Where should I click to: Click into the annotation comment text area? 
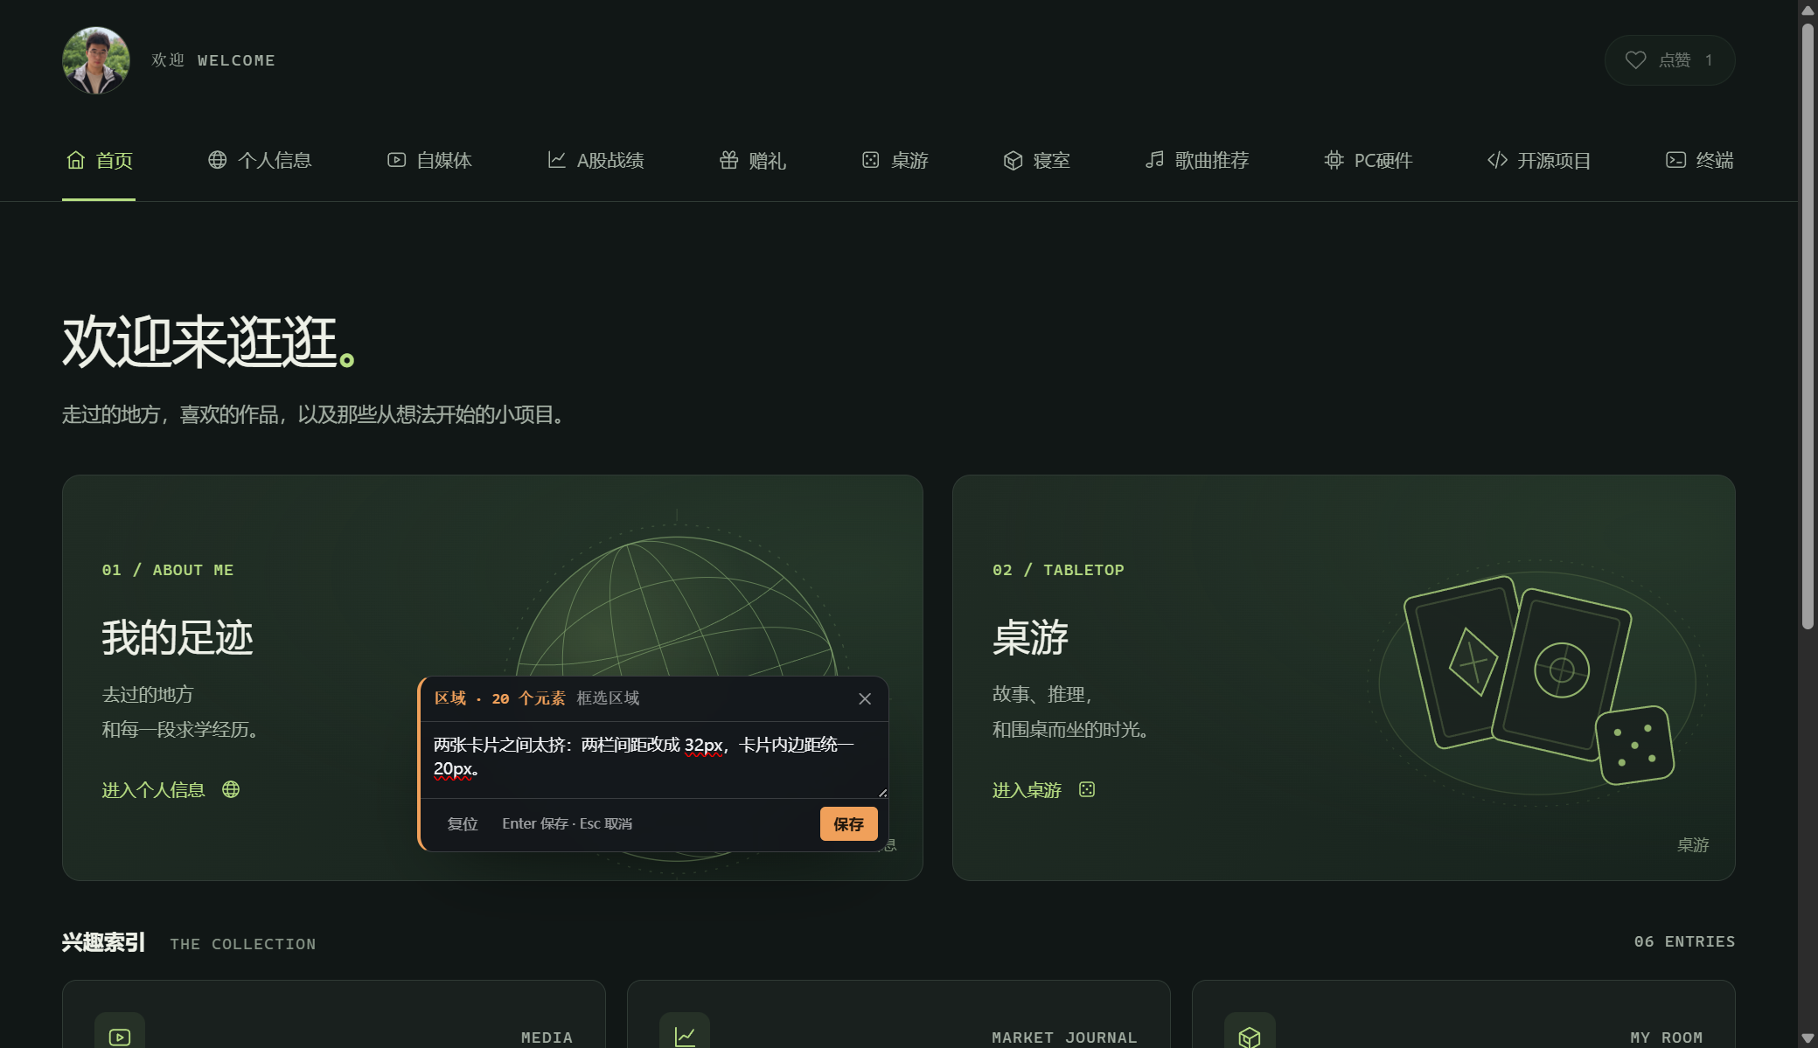654,759
